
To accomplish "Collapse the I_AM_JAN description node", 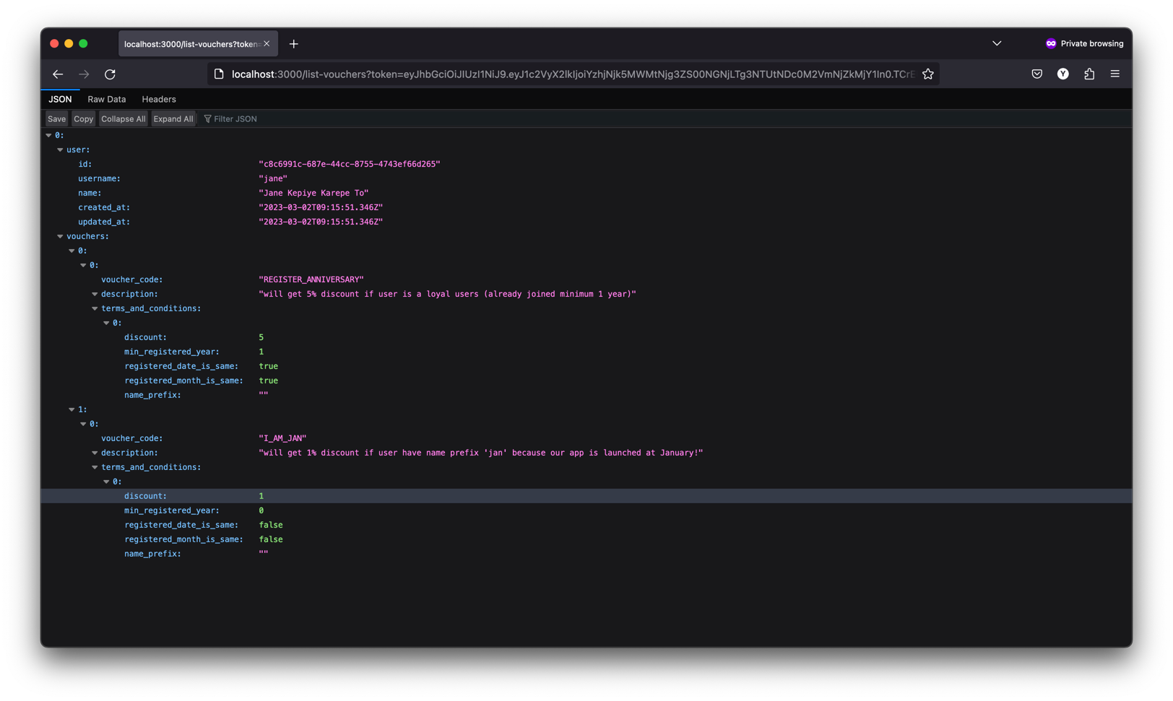I will 95,453.
